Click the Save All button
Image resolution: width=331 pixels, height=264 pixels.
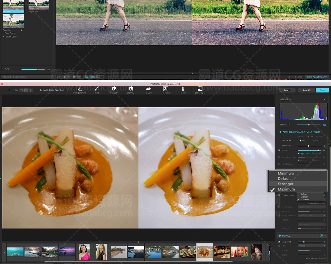(306, 90)
